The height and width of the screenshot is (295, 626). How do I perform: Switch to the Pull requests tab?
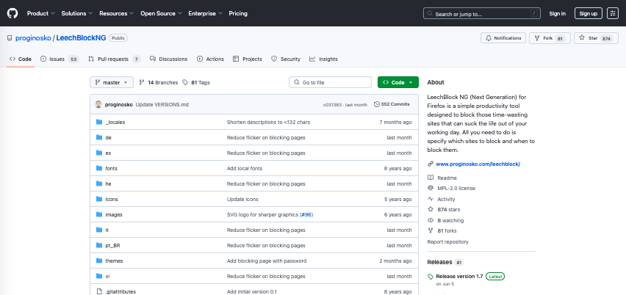[115, 59]
